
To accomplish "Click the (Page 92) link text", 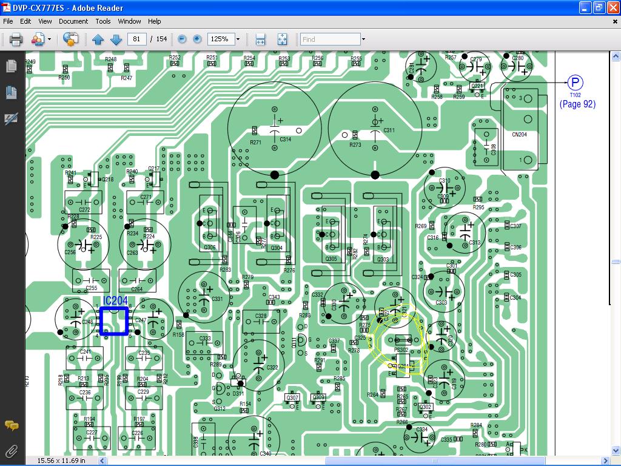I will click(577, 104).
